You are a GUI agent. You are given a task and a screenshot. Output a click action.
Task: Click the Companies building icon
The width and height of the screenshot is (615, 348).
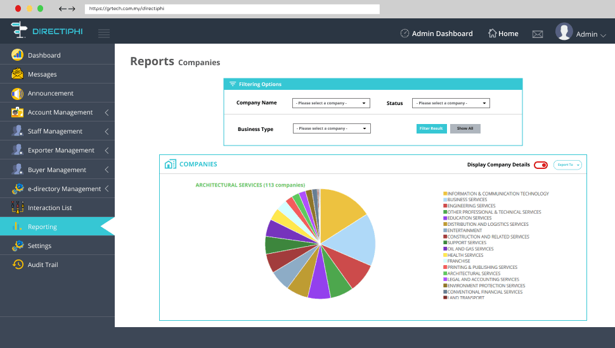[170, 165]
